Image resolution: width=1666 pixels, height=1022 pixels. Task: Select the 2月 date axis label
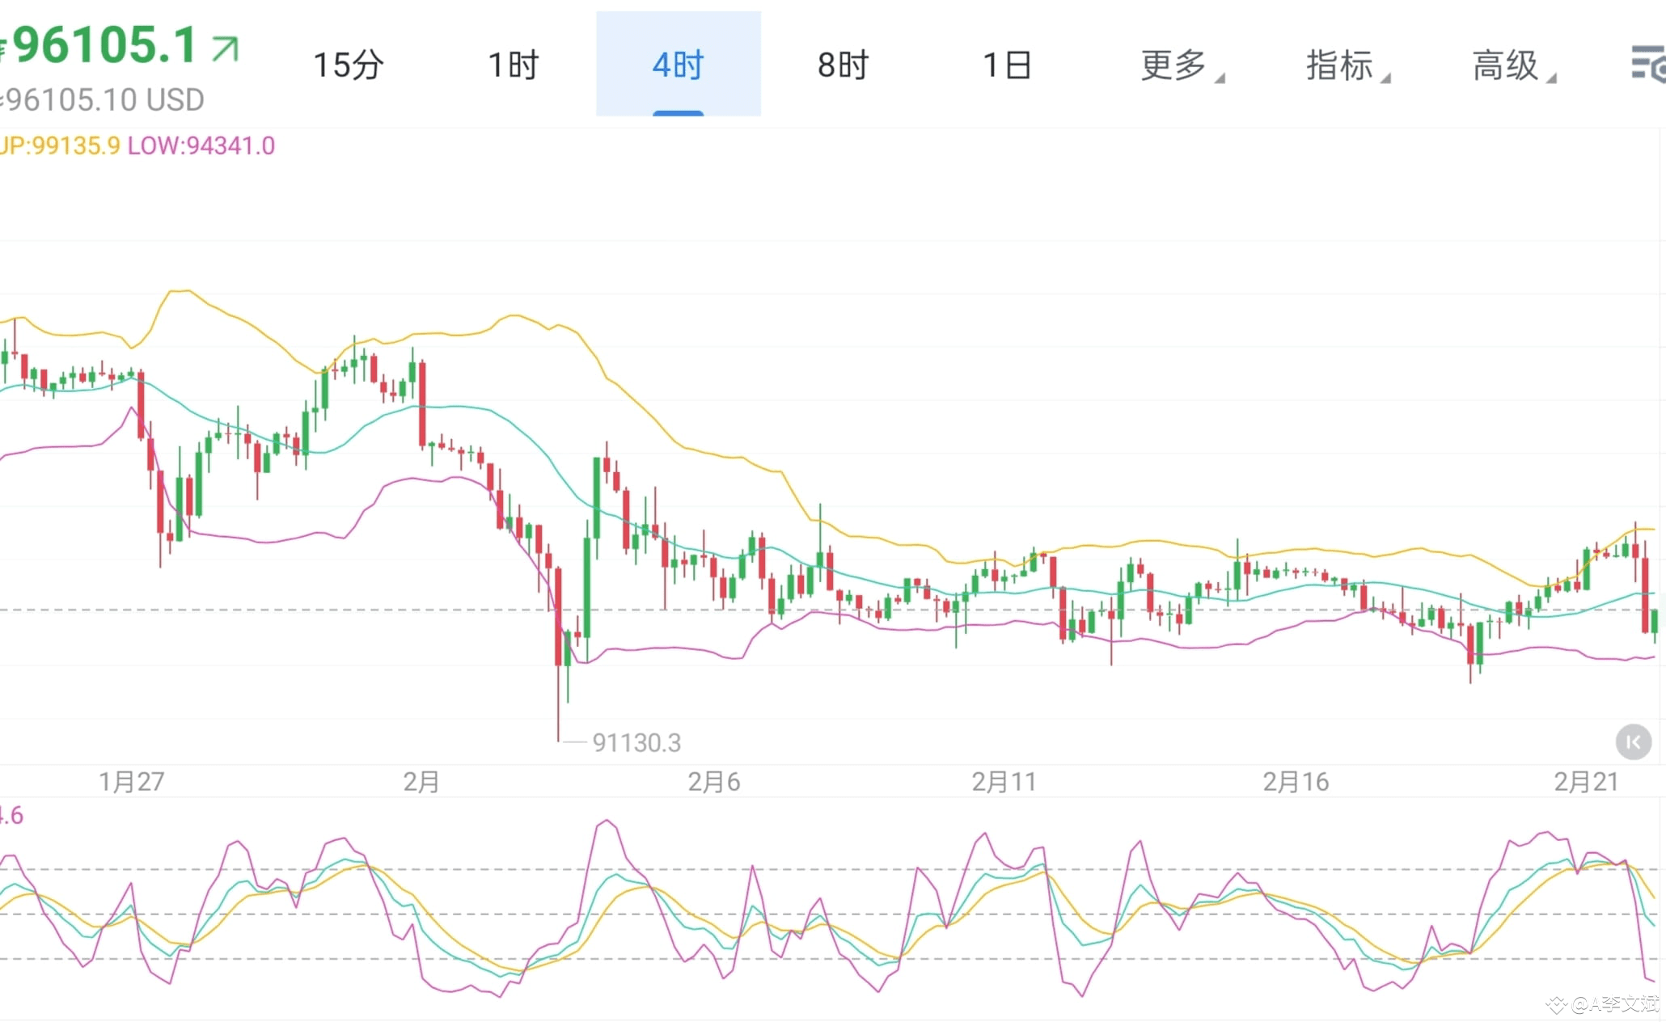click(x=421, y=782)
